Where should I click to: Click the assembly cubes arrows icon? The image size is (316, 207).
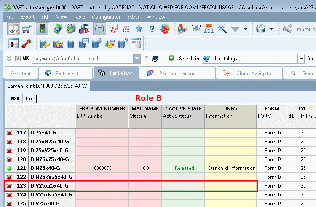[x=196, y=29]
